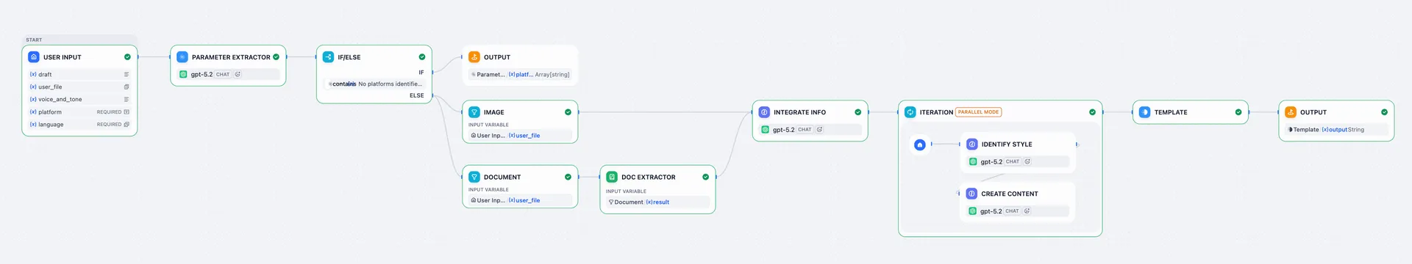
Task: Click the IF/ELSE branch node icon
Action: (328, 56)
